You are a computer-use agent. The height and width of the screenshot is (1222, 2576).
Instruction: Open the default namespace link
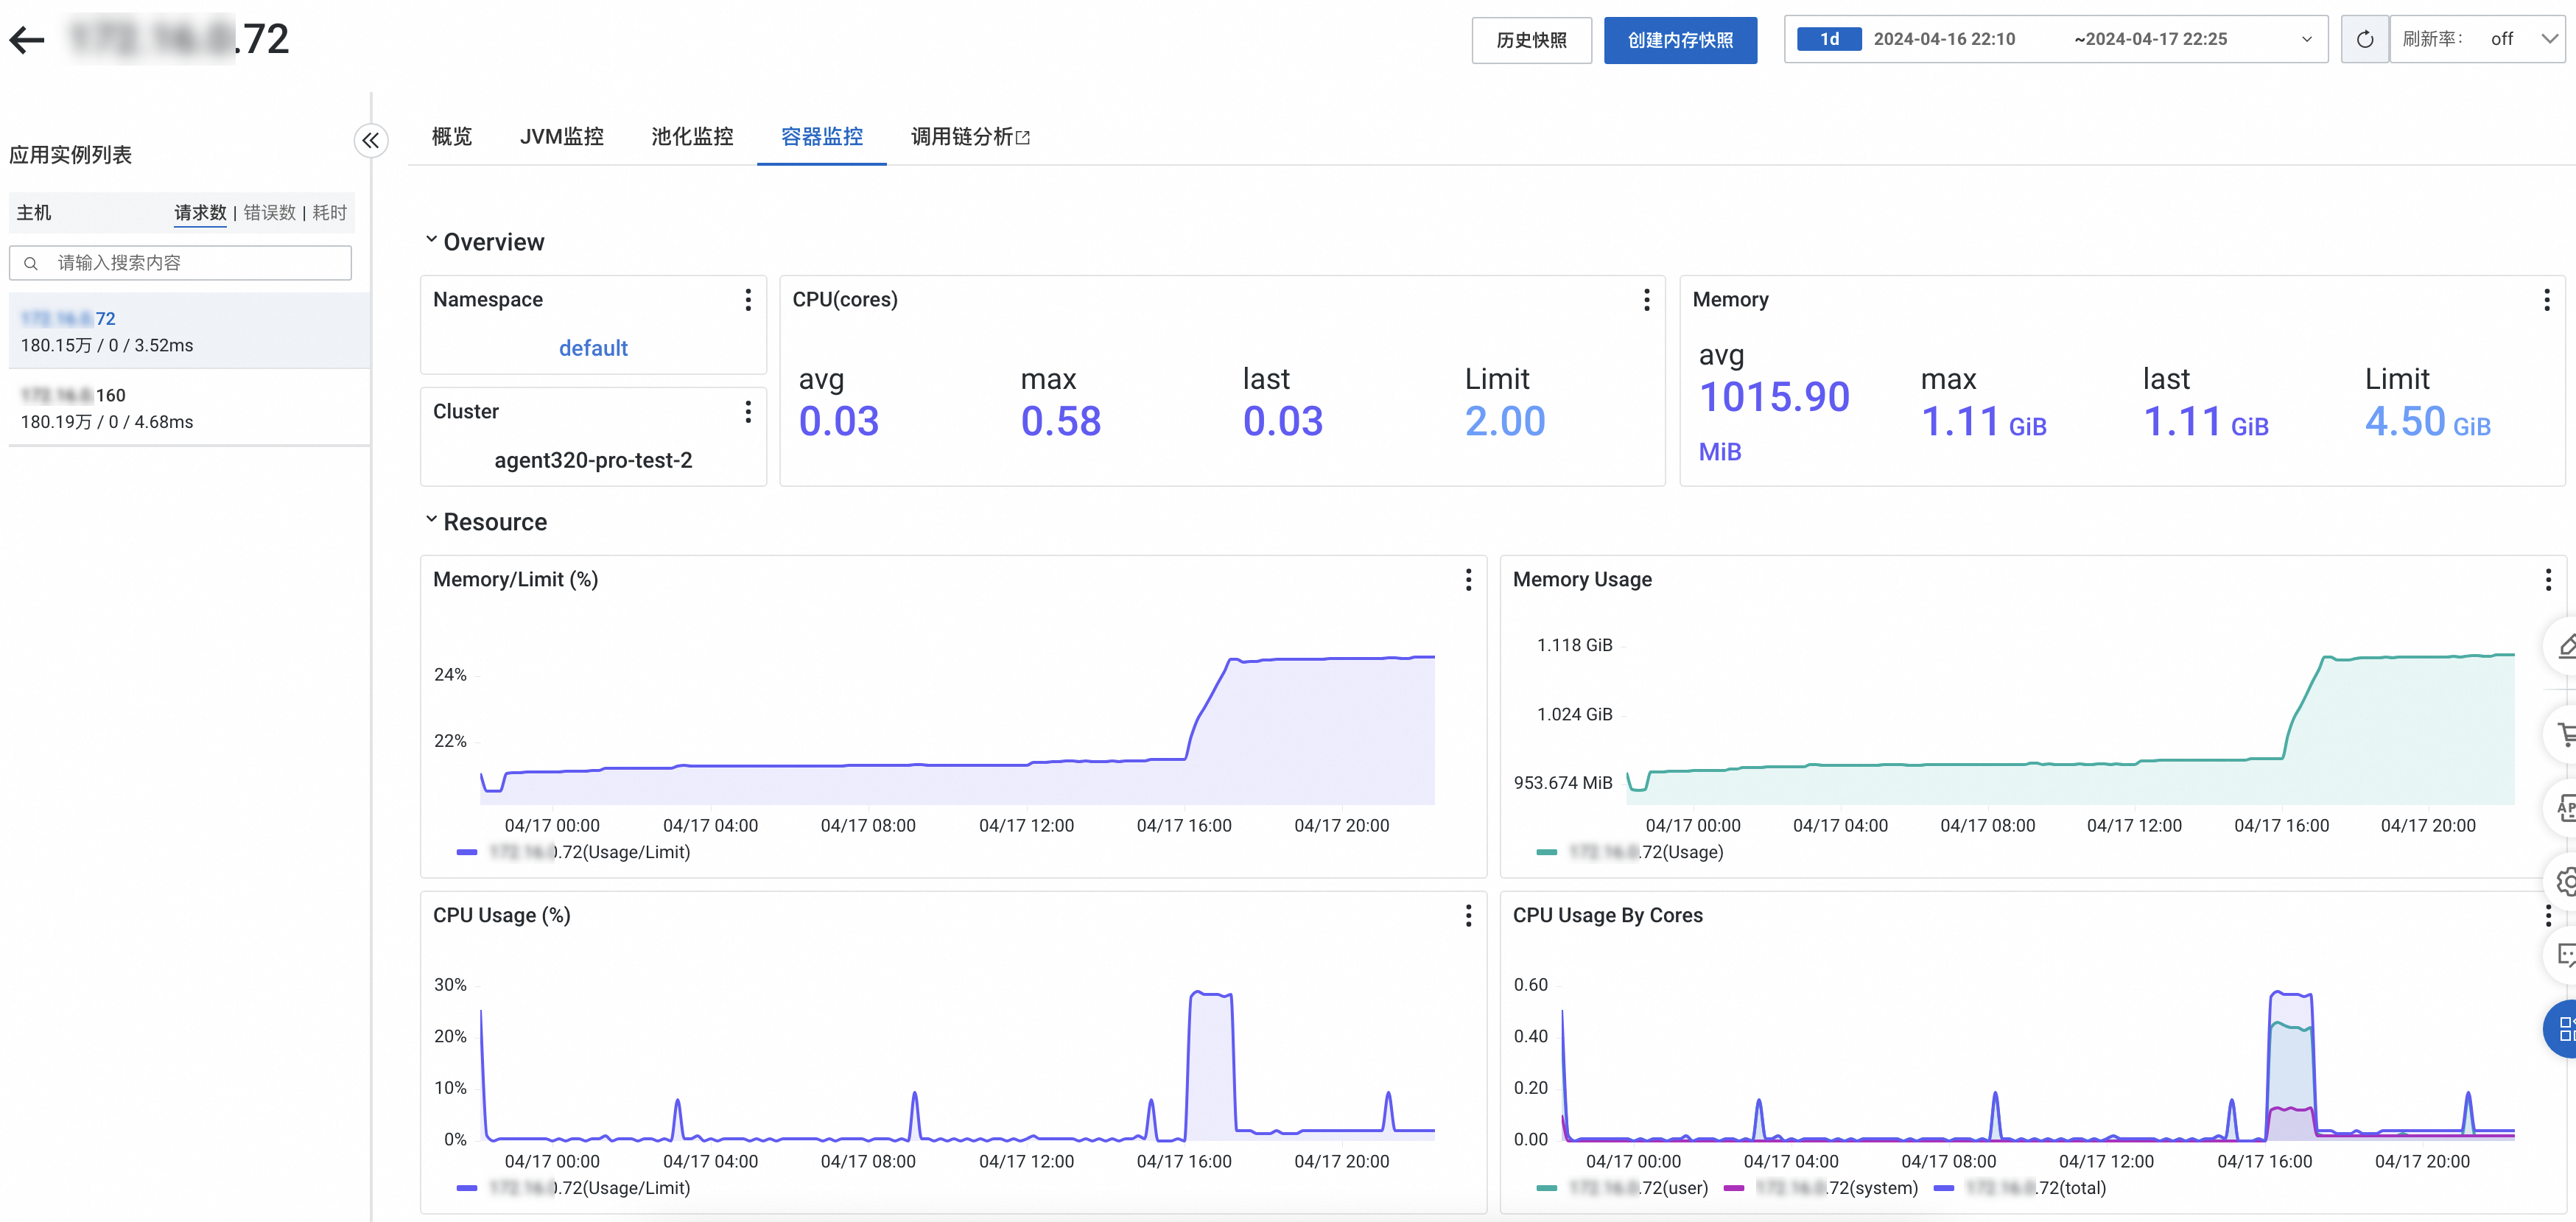click(593, 348)
